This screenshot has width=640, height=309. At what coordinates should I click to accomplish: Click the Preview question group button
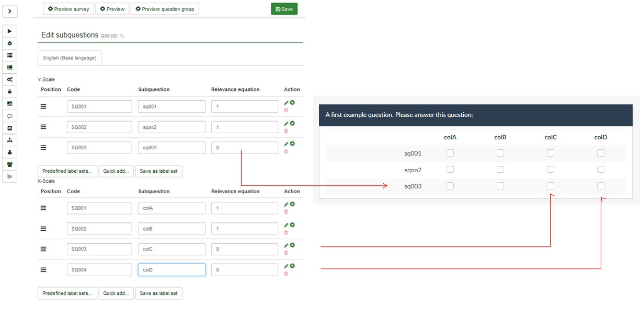click(165, 9)
